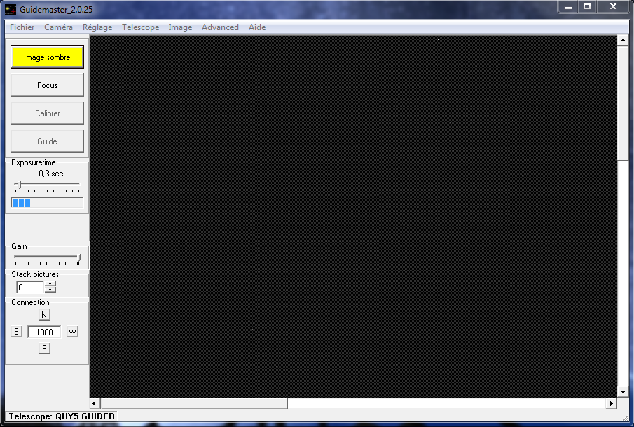Click the Gain slider thumb
The width and height of the screenshot is (634, 427).
79,258
